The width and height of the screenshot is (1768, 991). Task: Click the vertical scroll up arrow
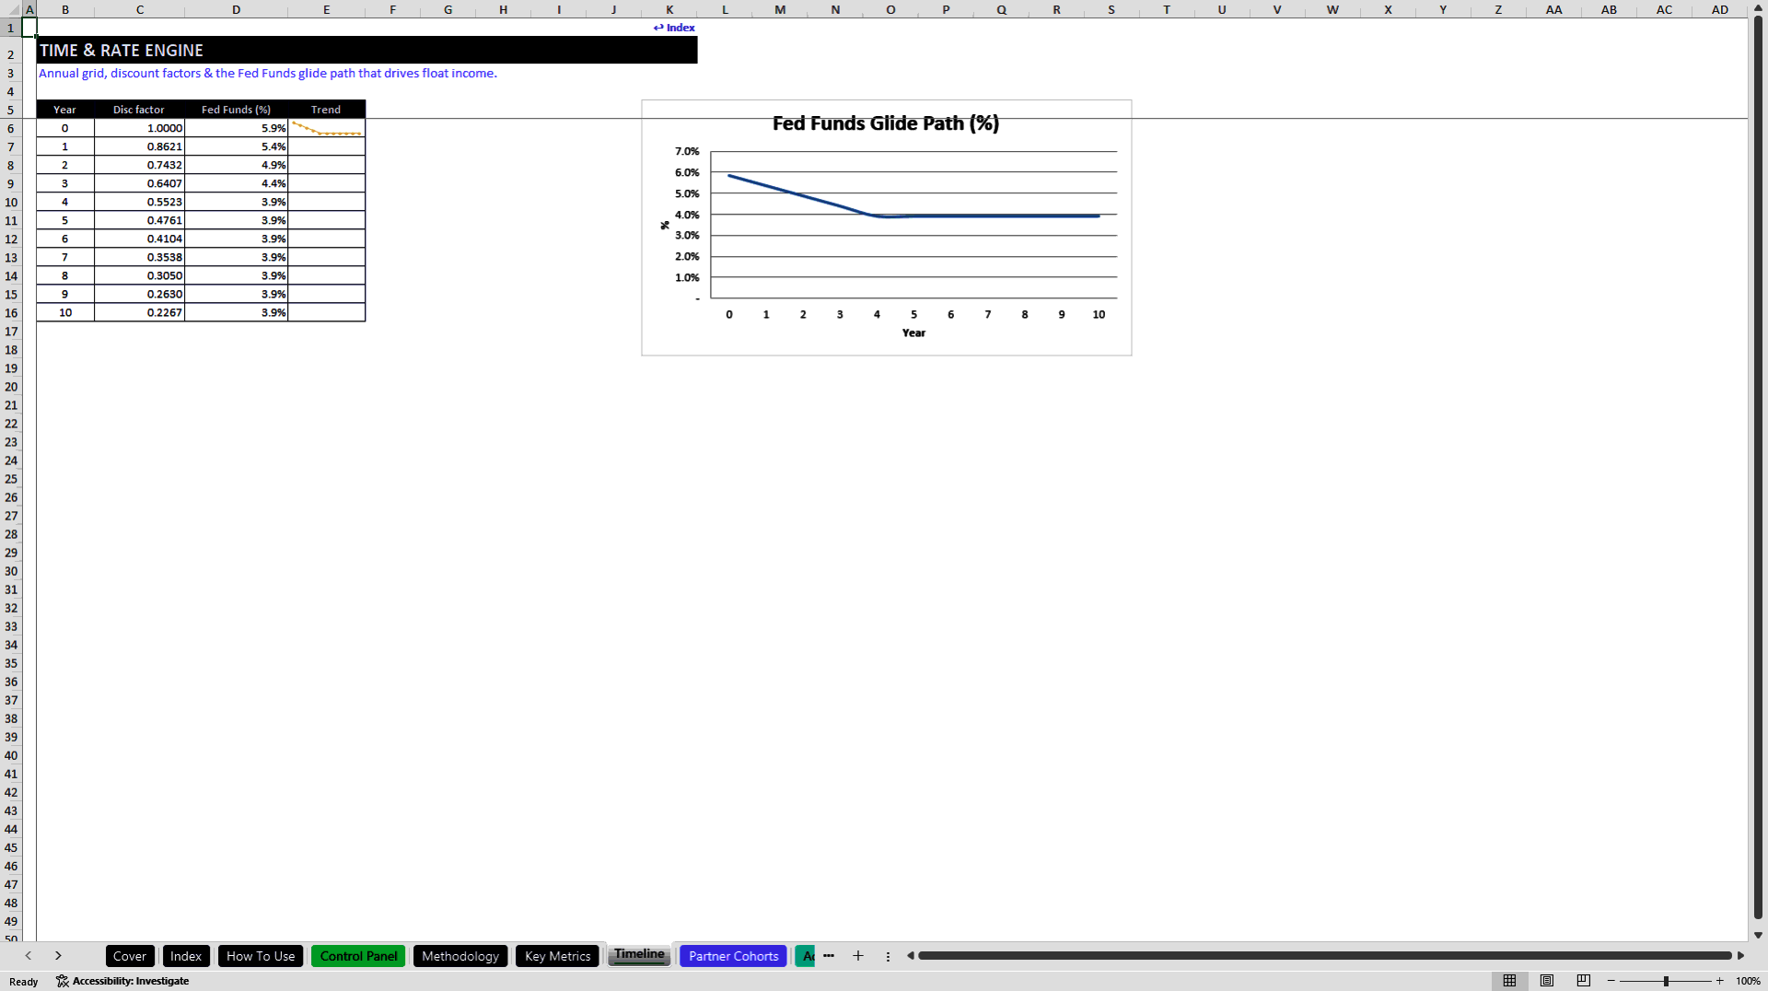coord(1758,9)
